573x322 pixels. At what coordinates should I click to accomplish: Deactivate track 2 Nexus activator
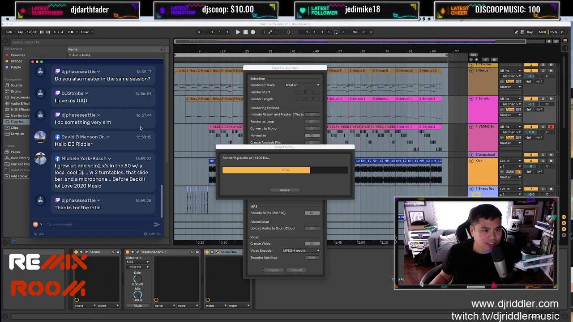coord(531,71)
